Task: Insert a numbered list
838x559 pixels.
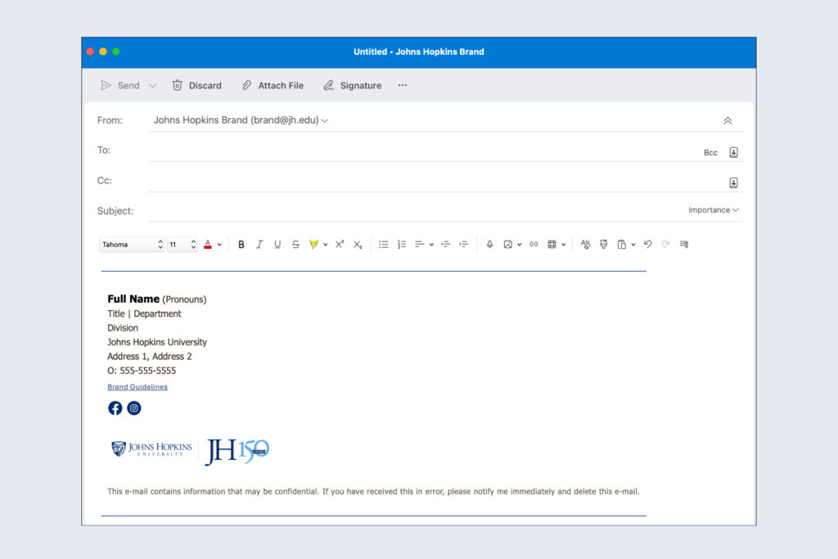Action: pyautogui.click(x=402, y=245)
